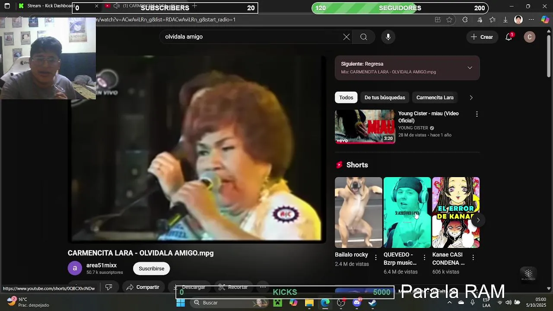Open Edge downloads arrow icon
The image size is (553, 311).
[505, 19]
